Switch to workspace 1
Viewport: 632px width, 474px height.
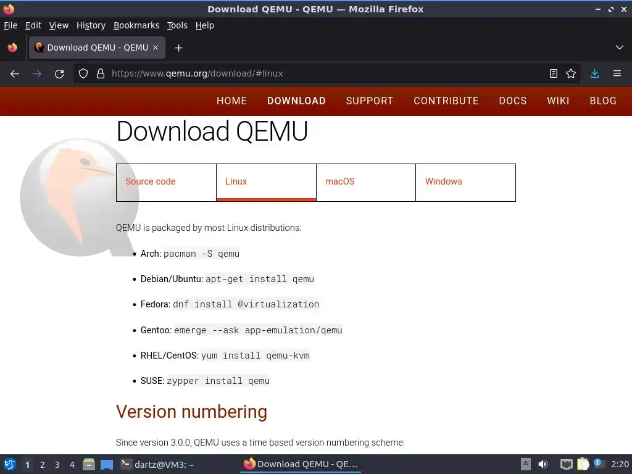(x=27, y=465)
